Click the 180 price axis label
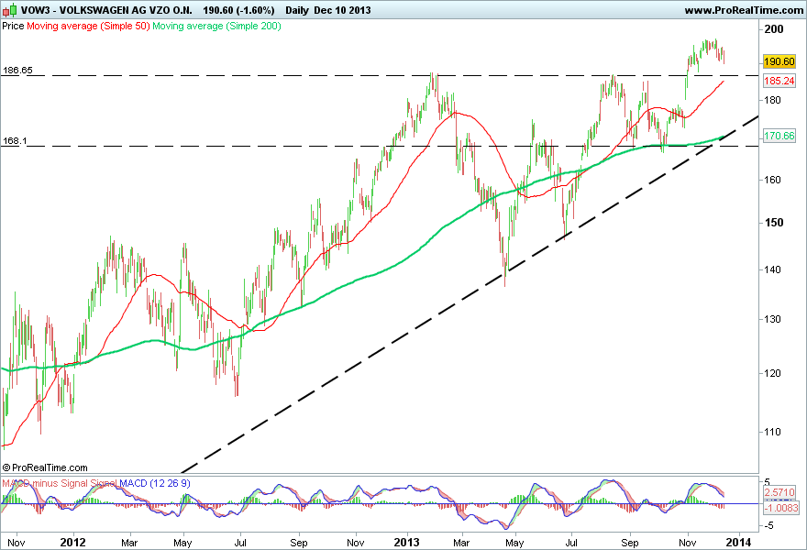 click(x=772, y=100)
